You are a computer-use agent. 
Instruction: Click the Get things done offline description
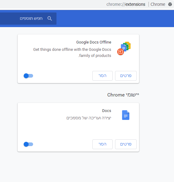click(72, 52)
